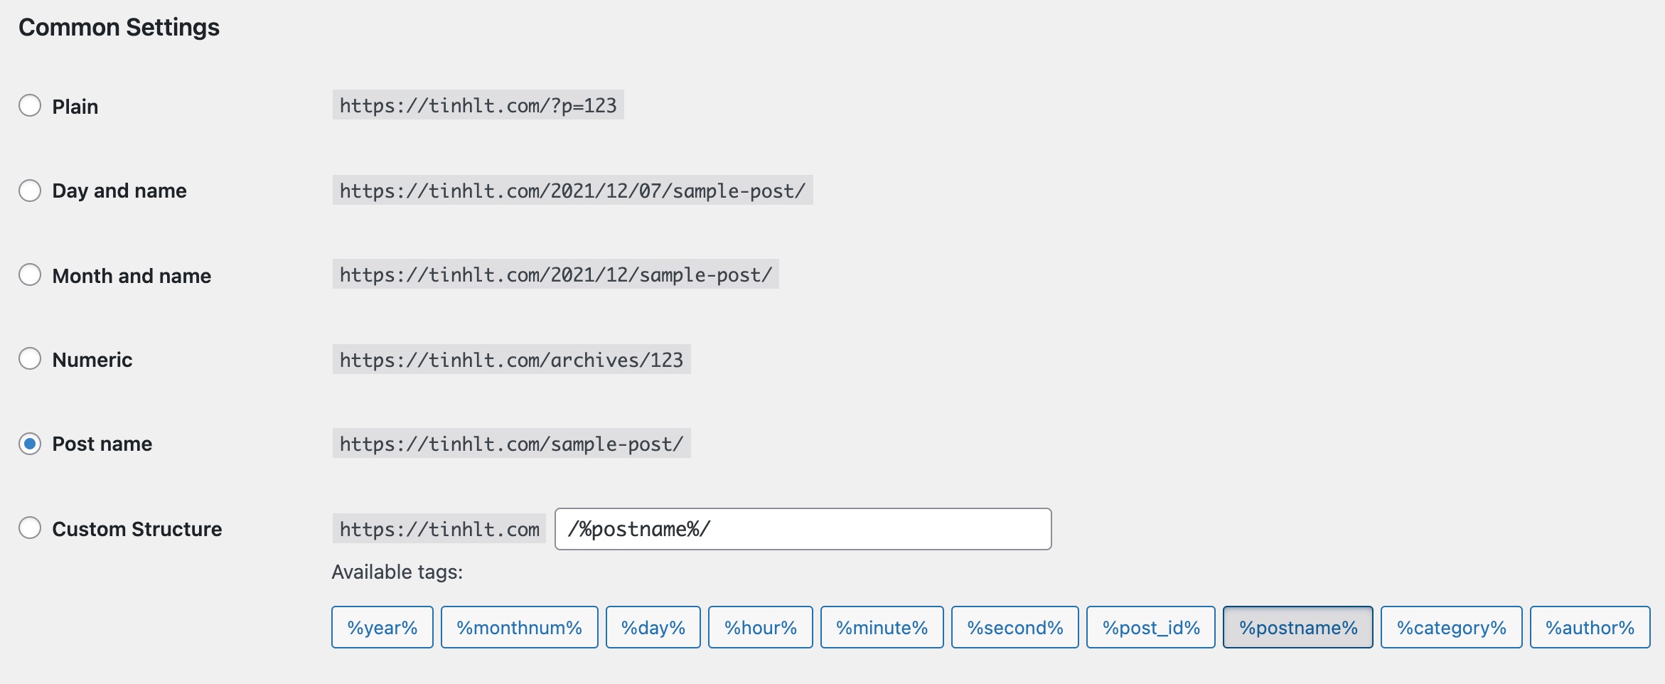Add the %monthnum% tag
Image resolution: width=1665 pixels, height=684 pixels.
coord(520,627)
